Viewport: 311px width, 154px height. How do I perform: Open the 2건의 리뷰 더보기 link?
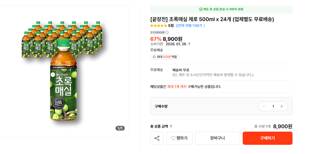(x=190, y=26)
